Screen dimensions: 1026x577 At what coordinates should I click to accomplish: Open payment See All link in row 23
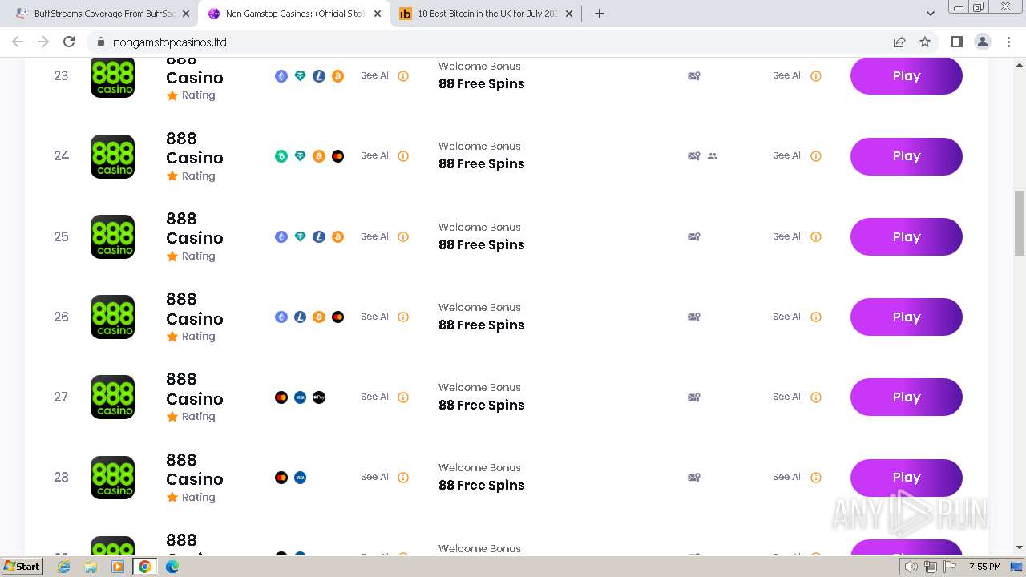(x=376, y=75)
